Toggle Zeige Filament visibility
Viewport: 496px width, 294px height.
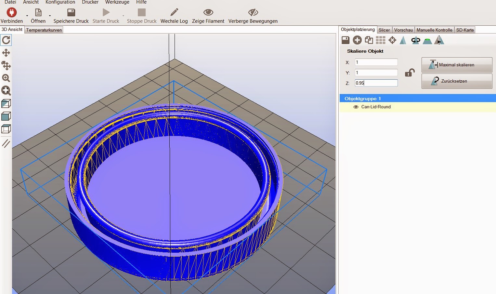(x=208, y=16)
